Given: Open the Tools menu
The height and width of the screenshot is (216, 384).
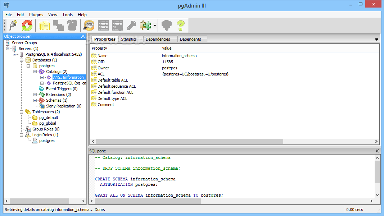Looking at the screenshot, I should 67,15.
